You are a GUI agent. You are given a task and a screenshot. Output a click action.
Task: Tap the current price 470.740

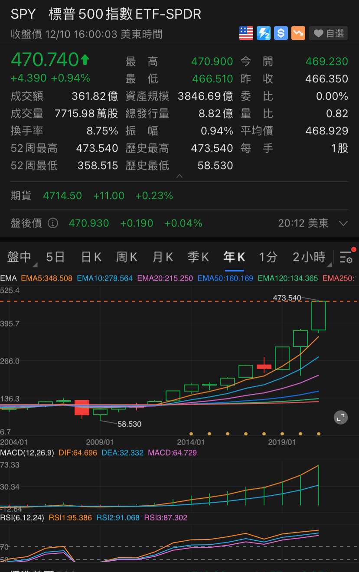pos(45,60)
